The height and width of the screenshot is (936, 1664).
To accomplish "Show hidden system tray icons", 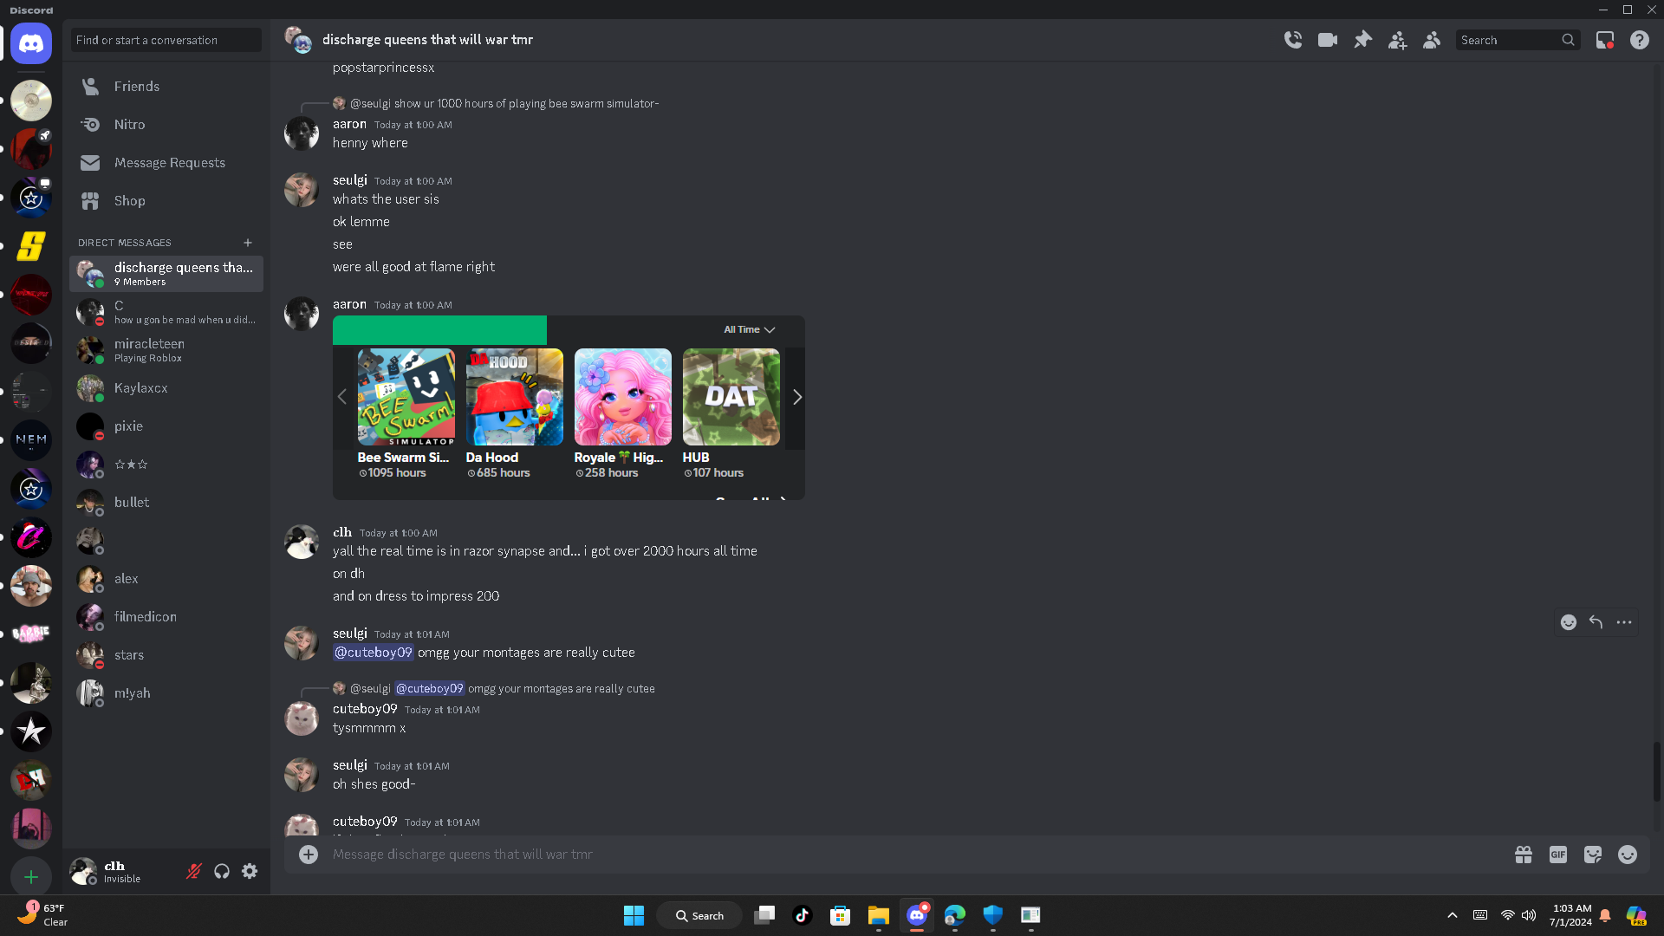I will pos(1453,915).
